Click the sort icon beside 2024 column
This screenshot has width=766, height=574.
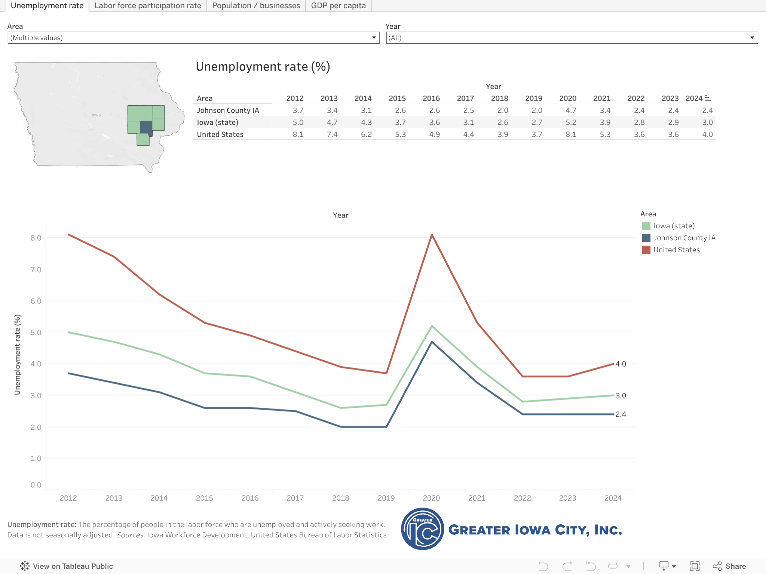[x=708, y=98]
